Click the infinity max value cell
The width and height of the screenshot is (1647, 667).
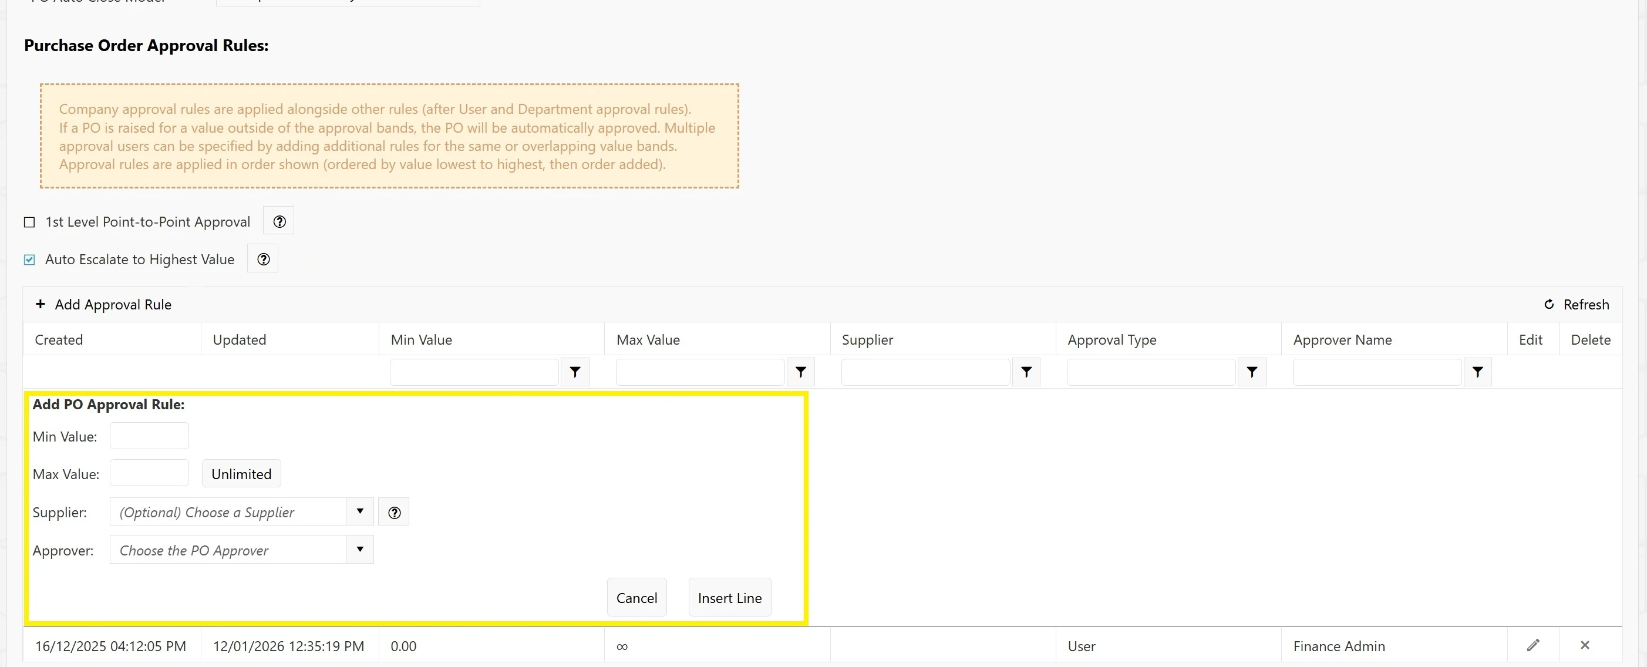click(717, 646)
